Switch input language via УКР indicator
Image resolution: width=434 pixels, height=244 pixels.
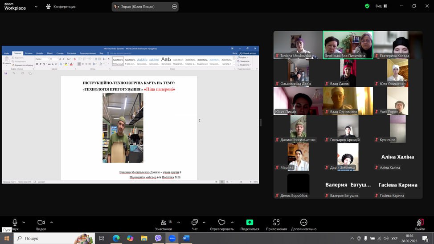pos(394,239)
